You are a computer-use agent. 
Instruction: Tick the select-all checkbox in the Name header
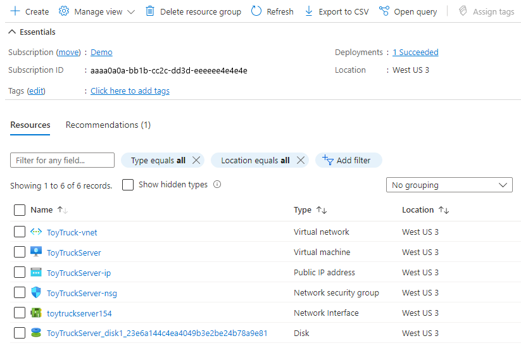20,210
